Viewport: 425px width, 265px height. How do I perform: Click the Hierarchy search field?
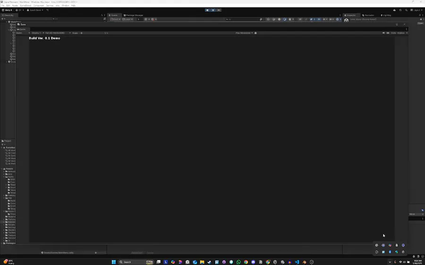point(77,19)
